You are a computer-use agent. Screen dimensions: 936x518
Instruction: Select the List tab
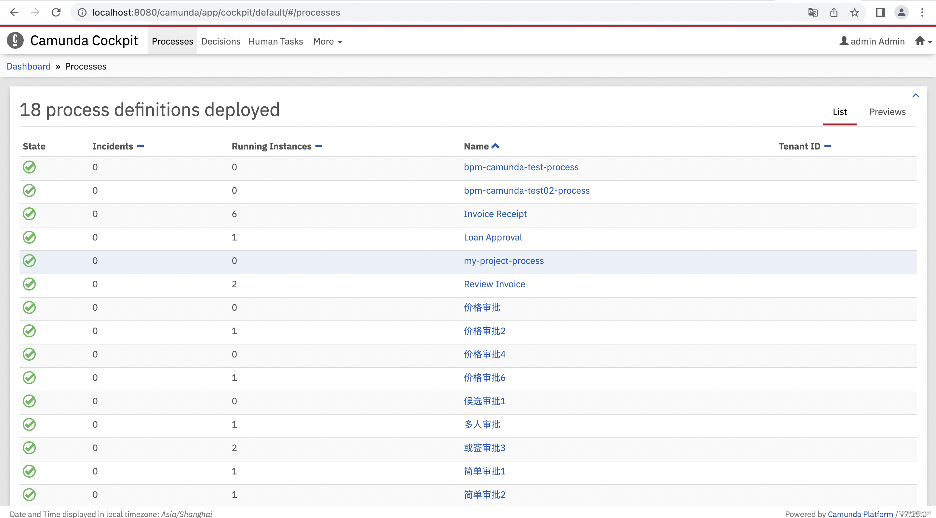[x=840, y=112]
